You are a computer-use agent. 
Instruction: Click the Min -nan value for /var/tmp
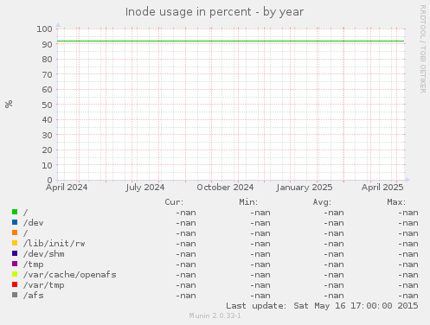pyautogui.click(x=260, y=285)
